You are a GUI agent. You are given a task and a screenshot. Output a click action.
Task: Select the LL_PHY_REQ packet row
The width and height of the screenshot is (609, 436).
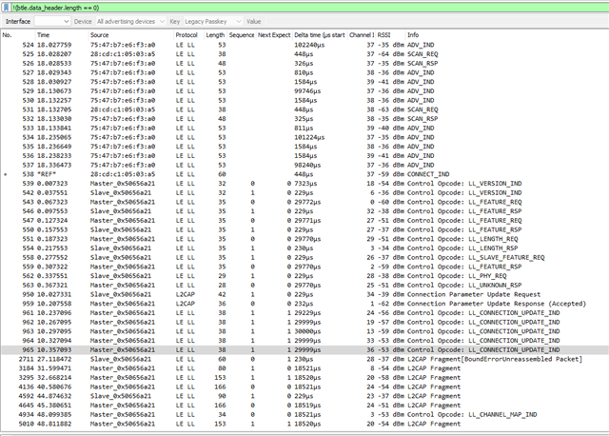pyautogui.click(x=285, y=277)
